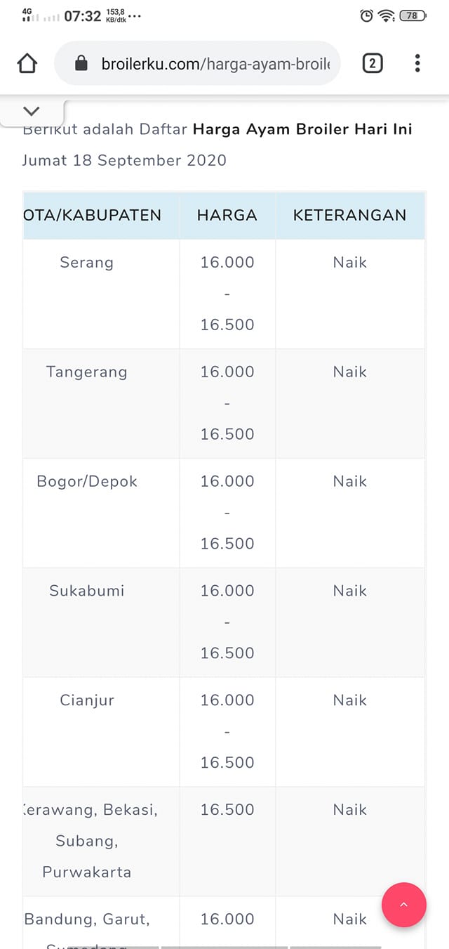
Task: Tap the red scroll-to-top button
Action: point(403,905)
